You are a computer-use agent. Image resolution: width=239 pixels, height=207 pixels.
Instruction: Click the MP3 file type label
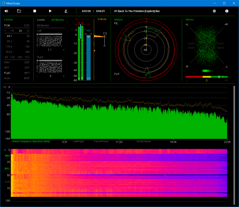coord(27,73)
